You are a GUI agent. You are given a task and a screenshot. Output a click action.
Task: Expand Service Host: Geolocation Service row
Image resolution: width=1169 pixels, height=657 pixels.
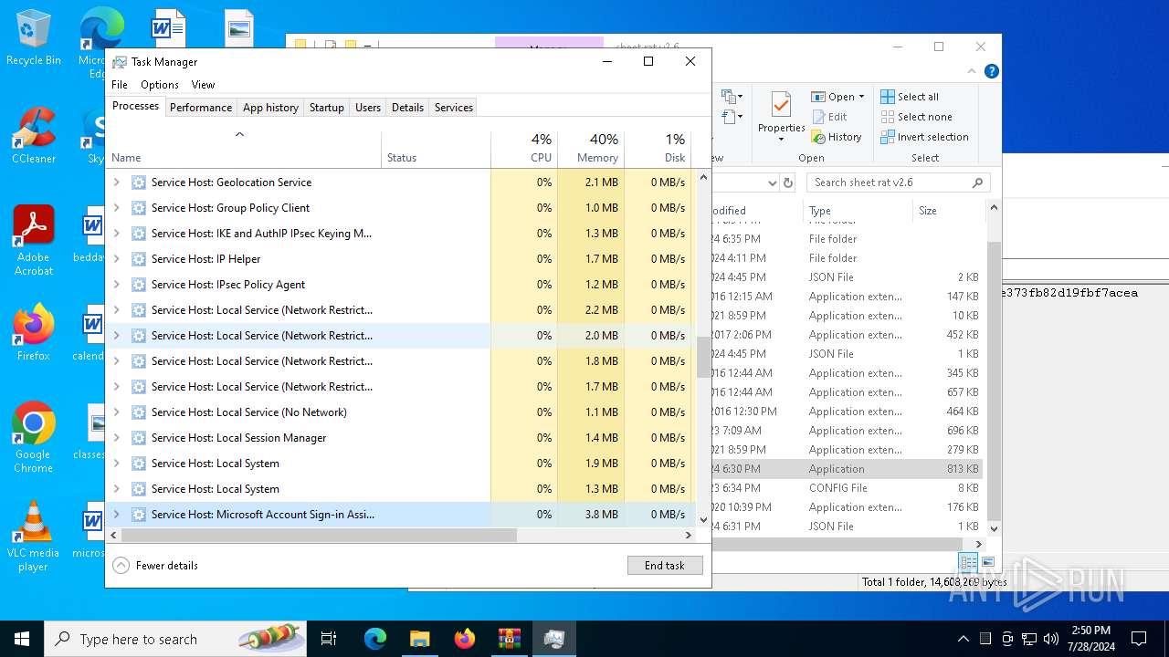116,182
